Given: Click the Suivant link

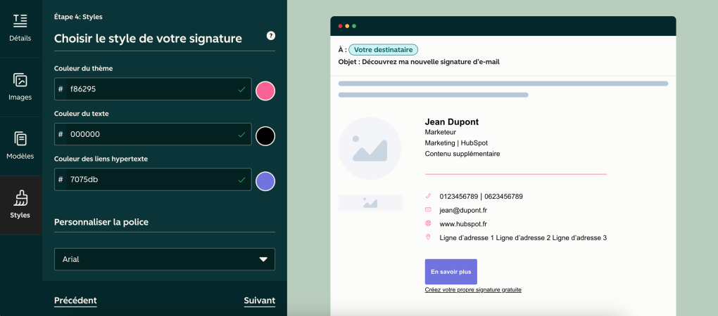Looking at the screenshot, I should tap(260, 301).
